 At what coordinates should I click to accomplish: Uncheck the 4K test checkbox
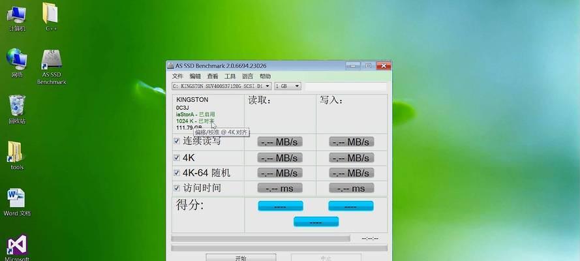[x=177, y=157]
